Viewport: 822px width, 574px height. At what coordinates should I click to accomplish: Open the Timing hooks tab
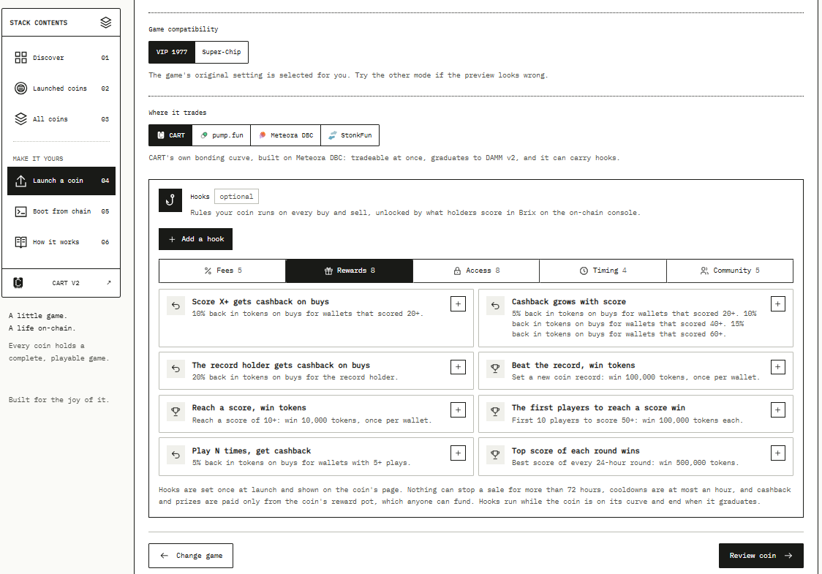(x=603, y=271)
